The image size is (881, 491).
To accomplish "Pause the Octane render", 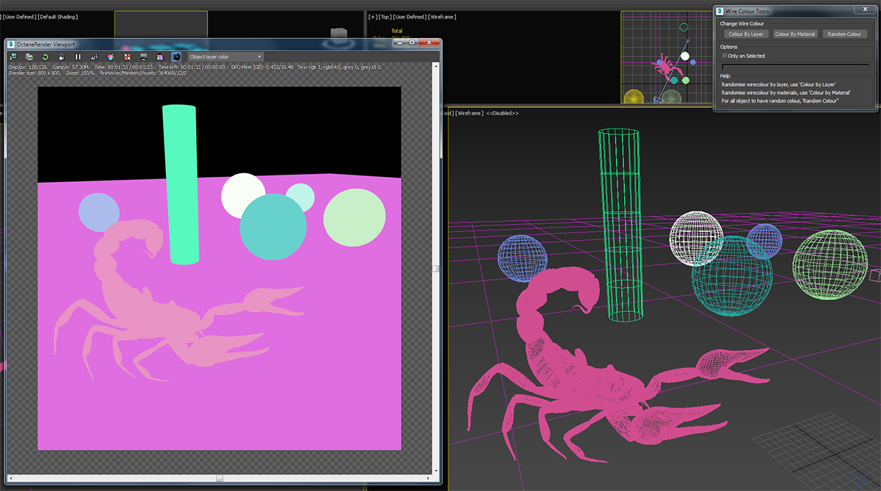I will (78, 57).
